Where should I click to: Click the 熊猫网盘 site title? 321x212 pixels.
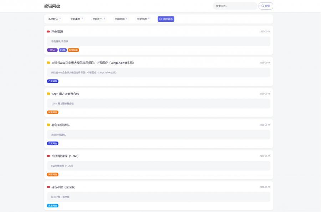(52, 6)
